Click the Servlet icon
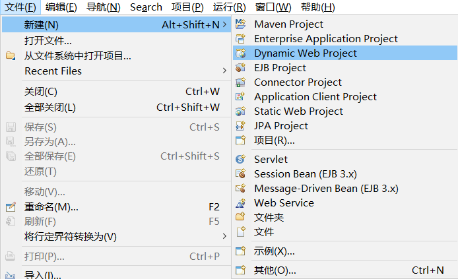 [x=240, y=159]
